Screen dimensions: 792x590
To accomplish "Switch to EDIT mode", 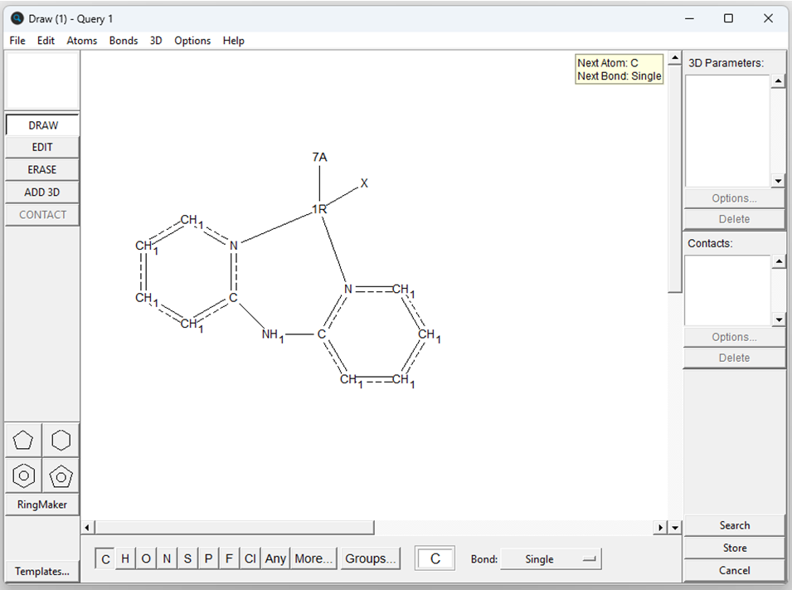I will click(x=42, y=147).
